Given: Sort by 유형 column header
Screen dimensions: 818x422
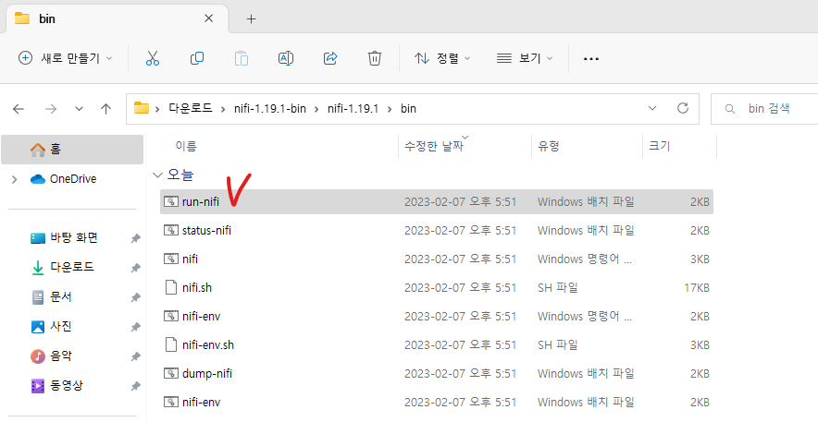Looking at the screenshot, I should [549, 146].
